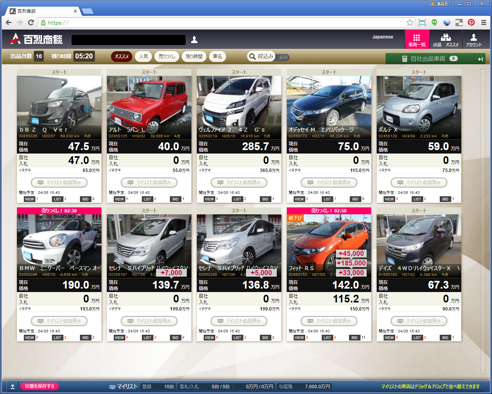The width and height of the screenshot is (492, 394).
Task: Select the オススメ sort tab
Action: [x=121, y=57]
